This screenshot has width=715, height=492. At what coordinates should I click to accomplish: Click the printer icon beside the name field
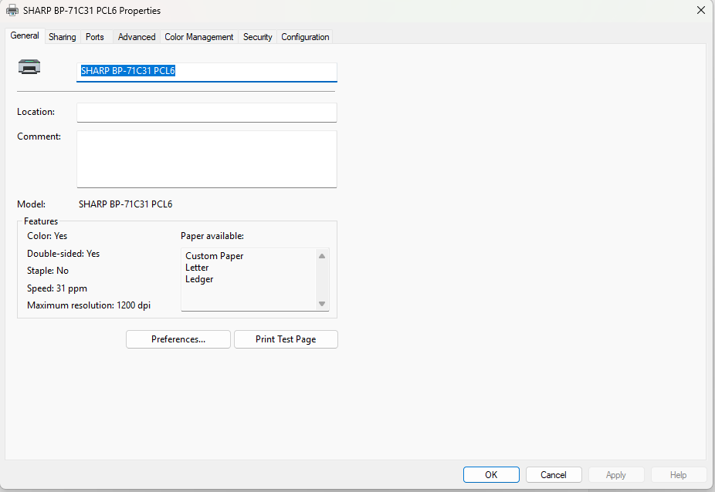pyautogui.click(x=29, y=68)
